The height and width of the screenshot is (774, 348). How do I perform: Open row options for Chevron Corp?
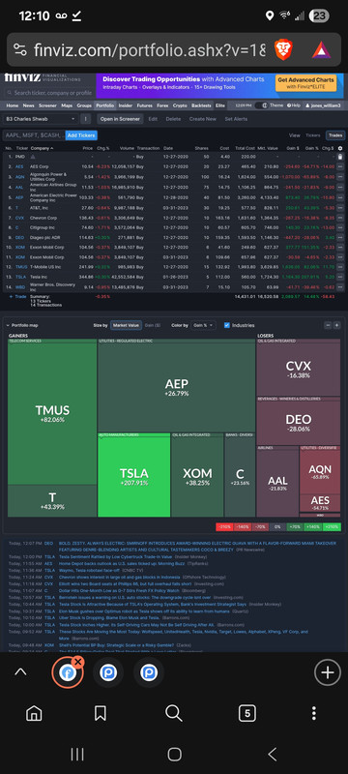point(339,217)
